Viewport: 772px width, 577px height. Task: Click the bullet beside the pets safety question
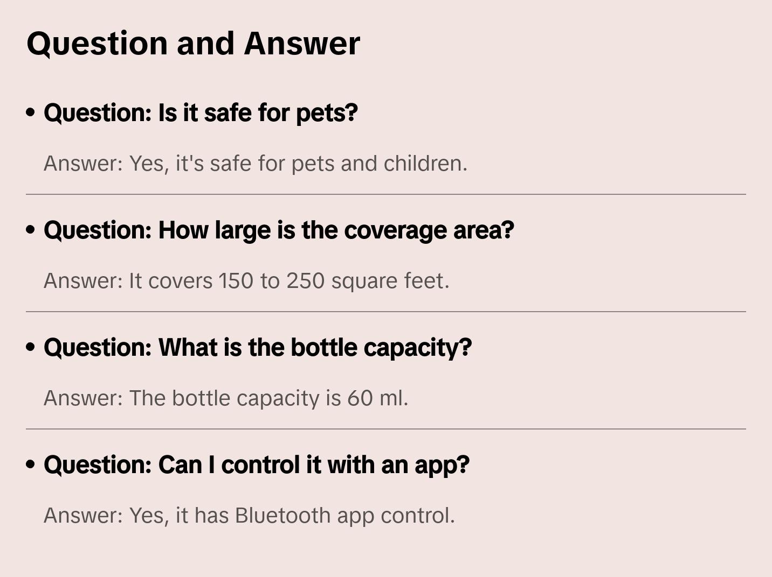[x=31, y=112]
